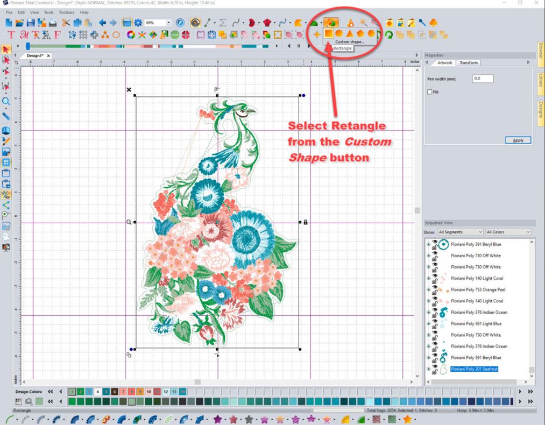545x425 pixels.
Task: Open the All Segments dropdown
Action: coord(459,231)
